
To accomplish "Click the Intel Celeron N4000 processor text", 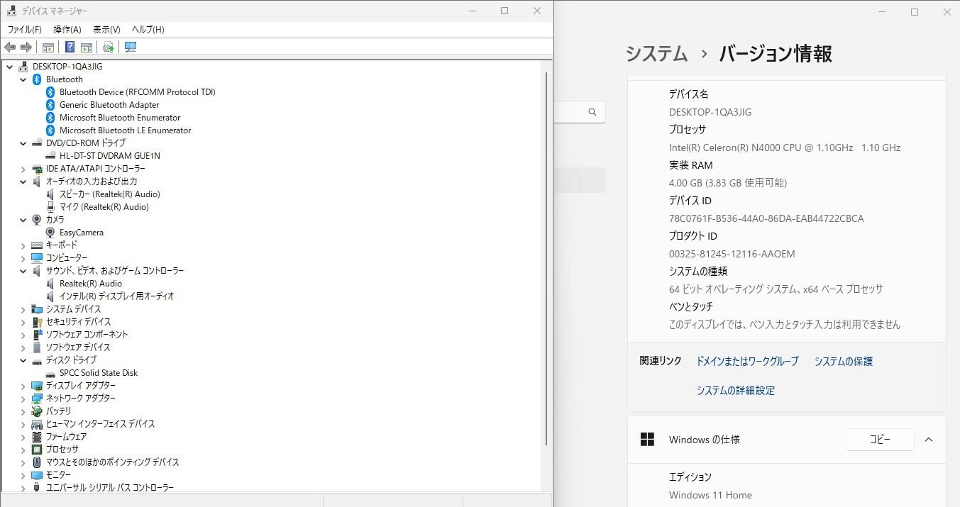I will [x=785, y=147].
